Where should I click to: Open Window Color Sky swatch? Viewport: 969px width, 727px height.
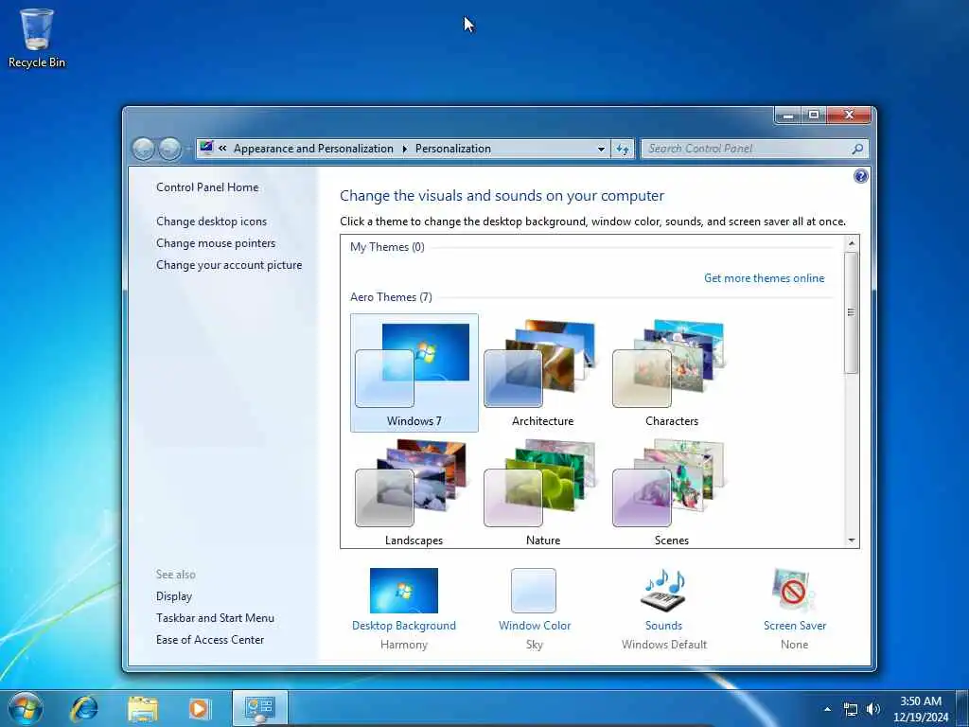pyautogui.click(x=534, y=591)
